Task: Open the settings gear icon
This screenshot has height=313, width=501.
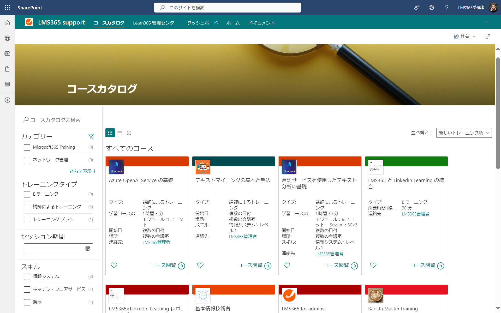Action: pyautogui.click(x=432, y=8)
